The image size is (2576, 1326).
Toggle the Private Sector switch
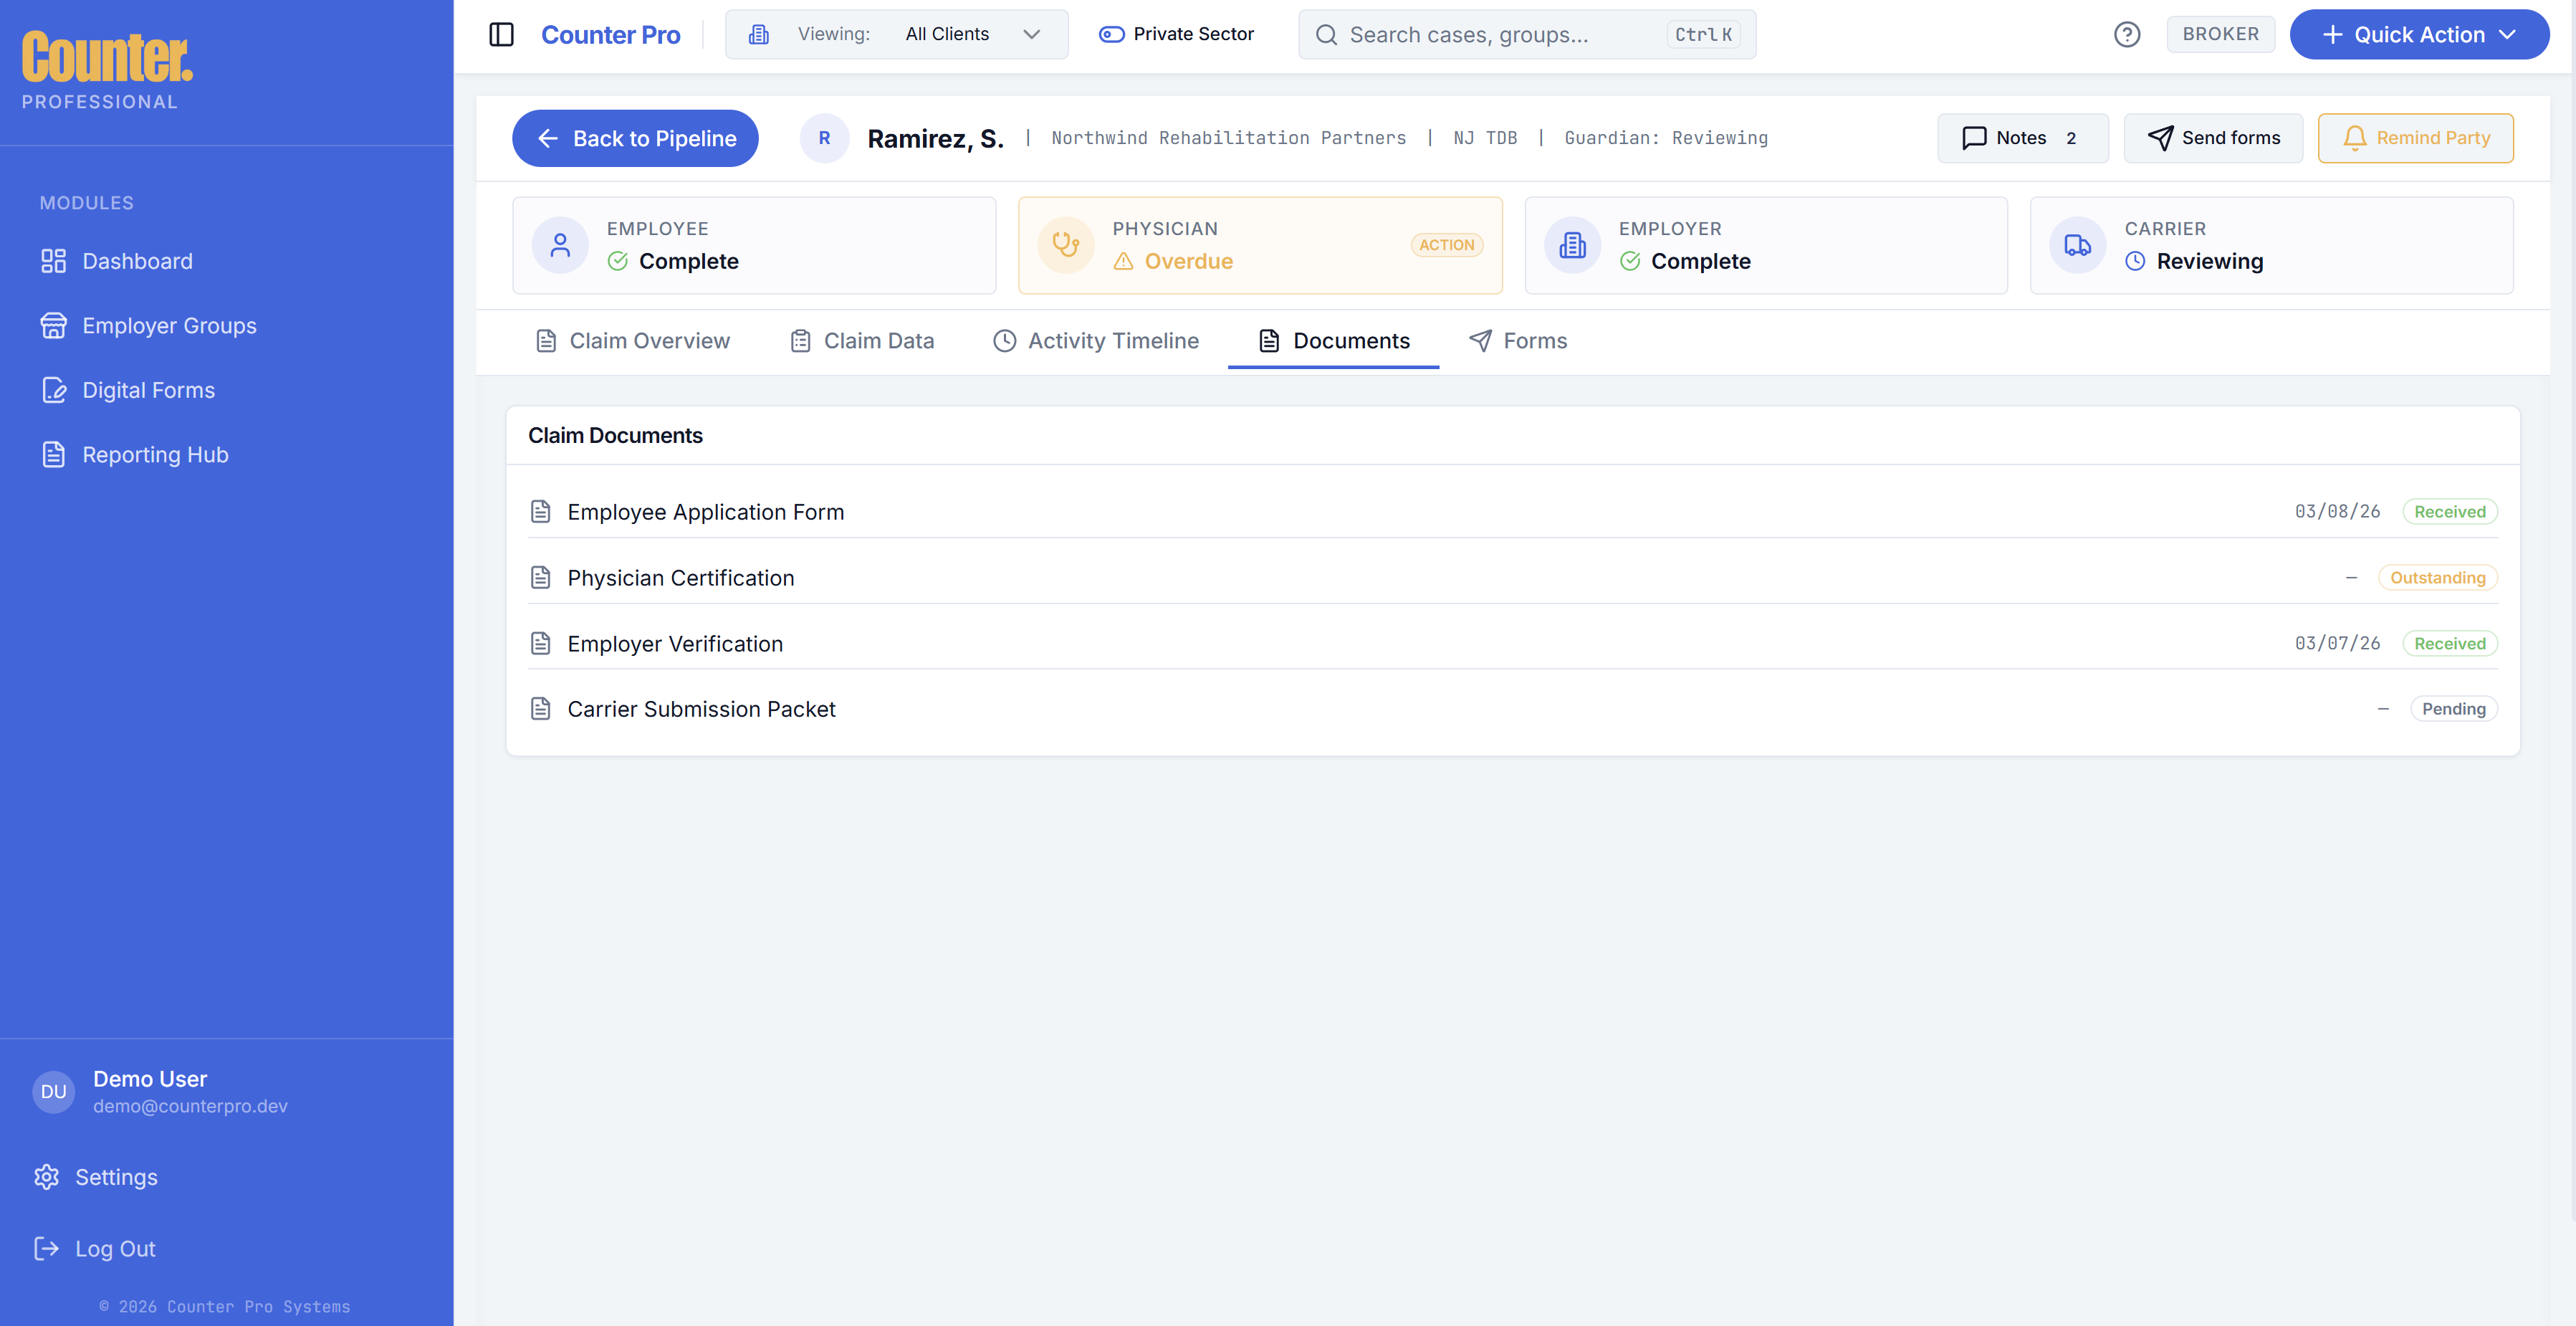click(x=1112, y=34)
